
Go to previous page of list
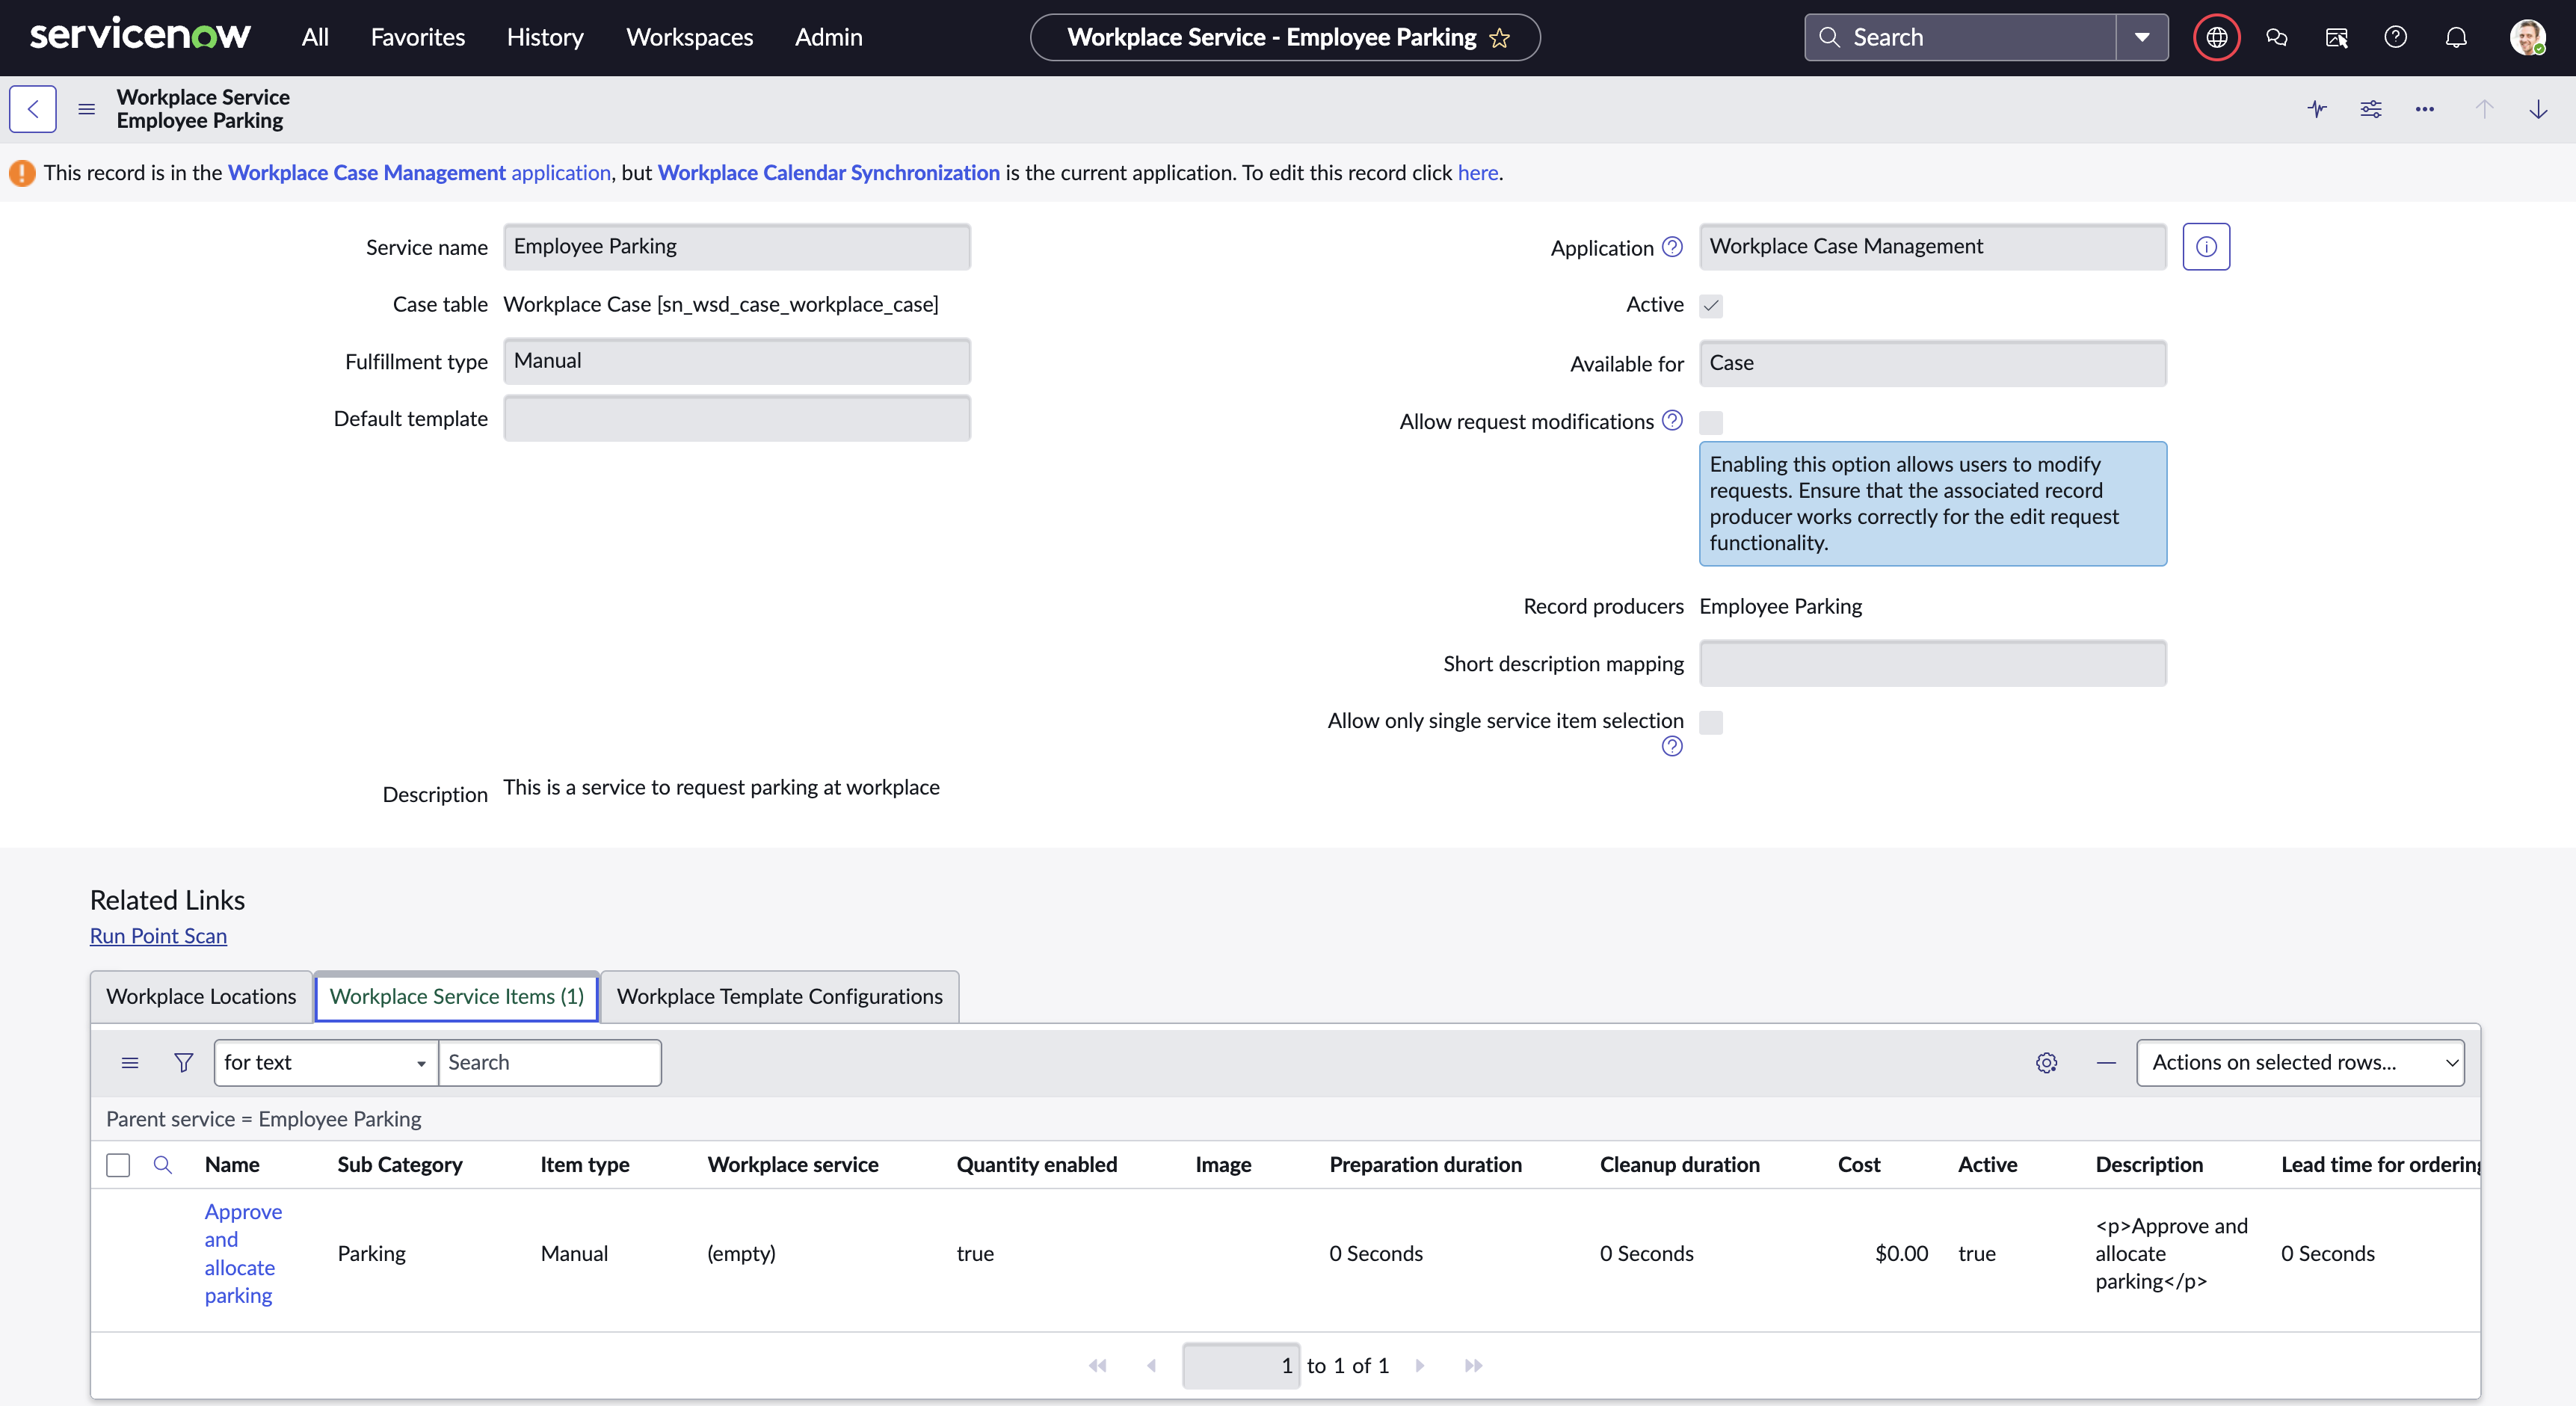click(x=1151, y=1365)
